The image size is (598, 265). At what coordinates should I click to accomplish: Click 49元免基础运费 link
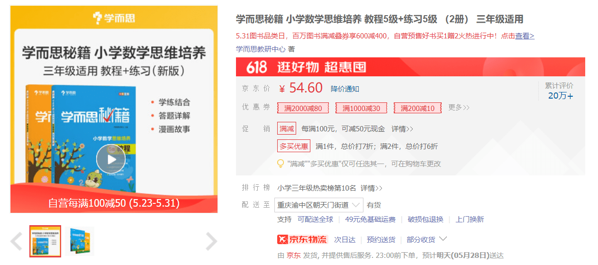coord(371,219)
